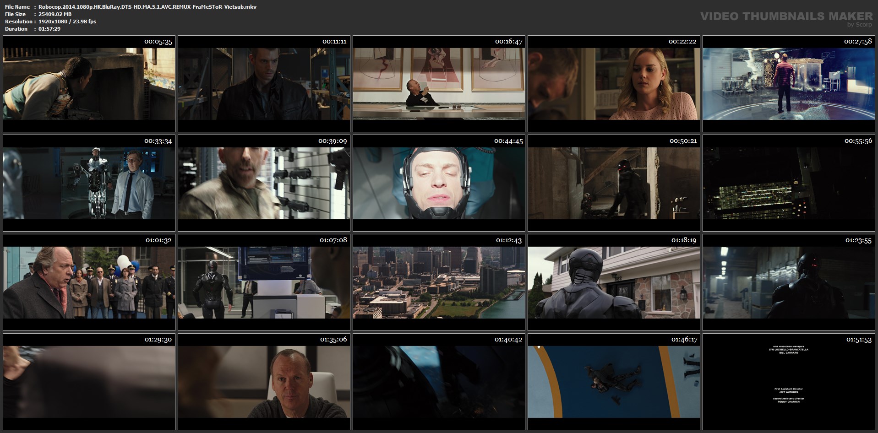Open the 01:51:53 end credits thumbnail

coord(789,382)
